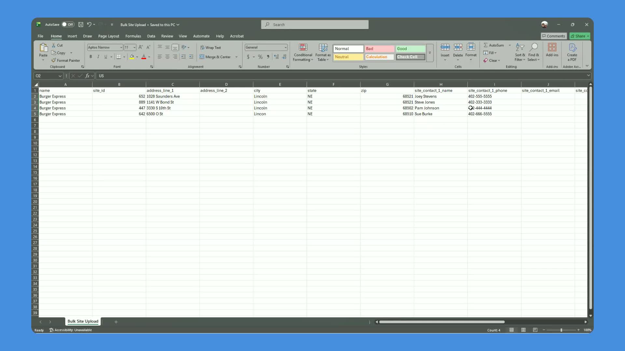625x351 pixels.
Task: Apply percent style format
Action: pos(260,57)
